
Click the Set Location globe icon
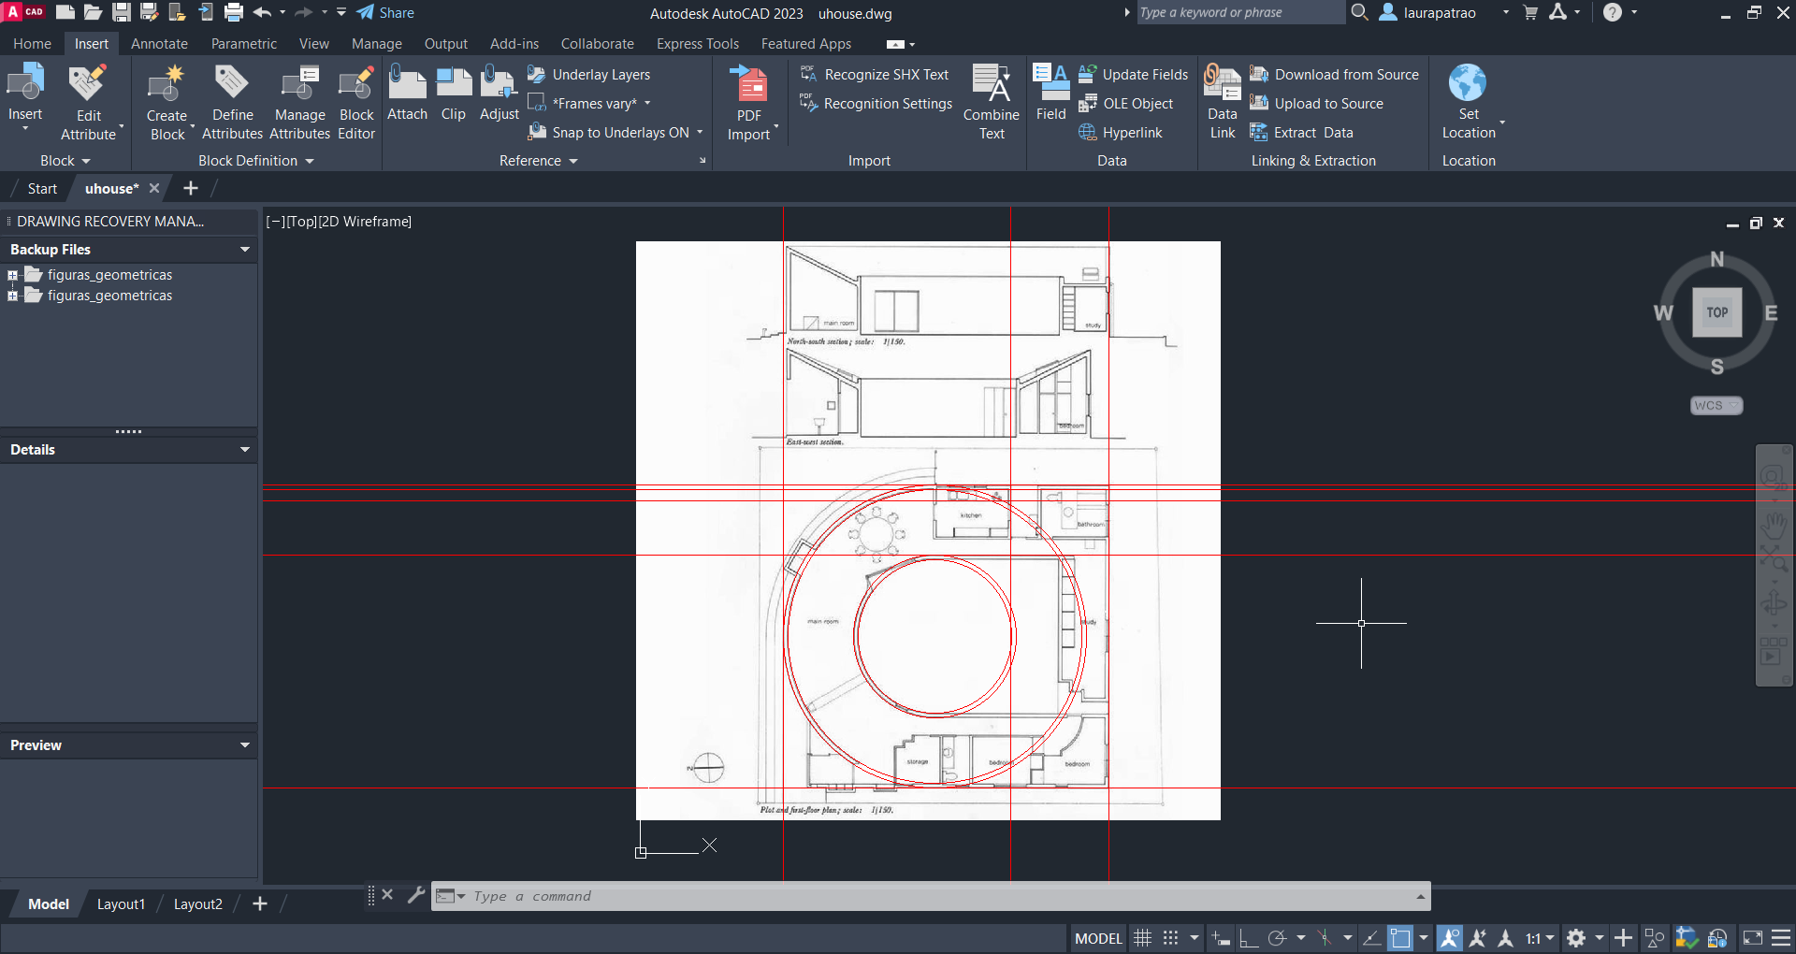click(x=1468, y=82)
